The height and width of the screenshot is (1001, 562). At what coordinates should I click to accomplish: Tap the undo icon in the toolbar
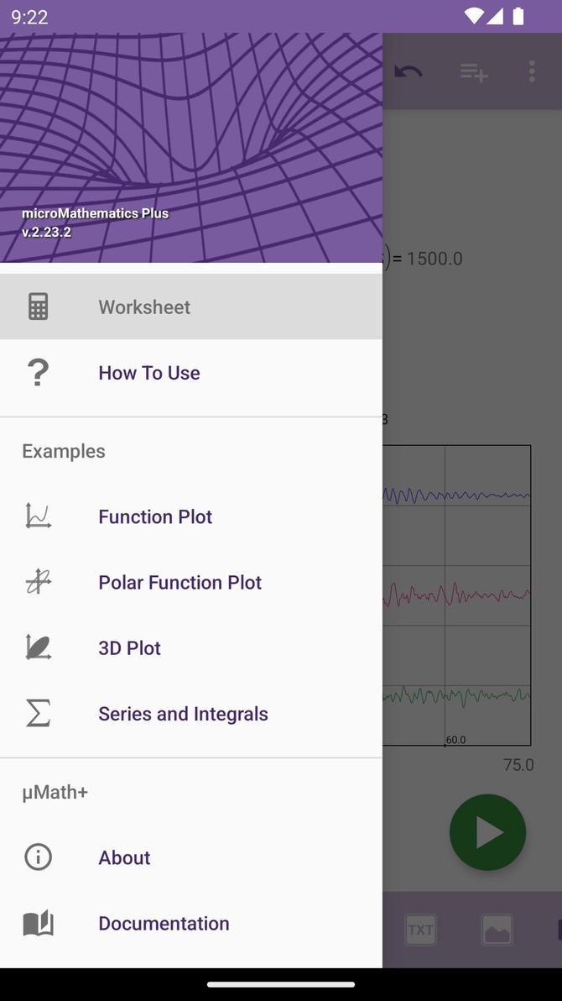(408, 72)
